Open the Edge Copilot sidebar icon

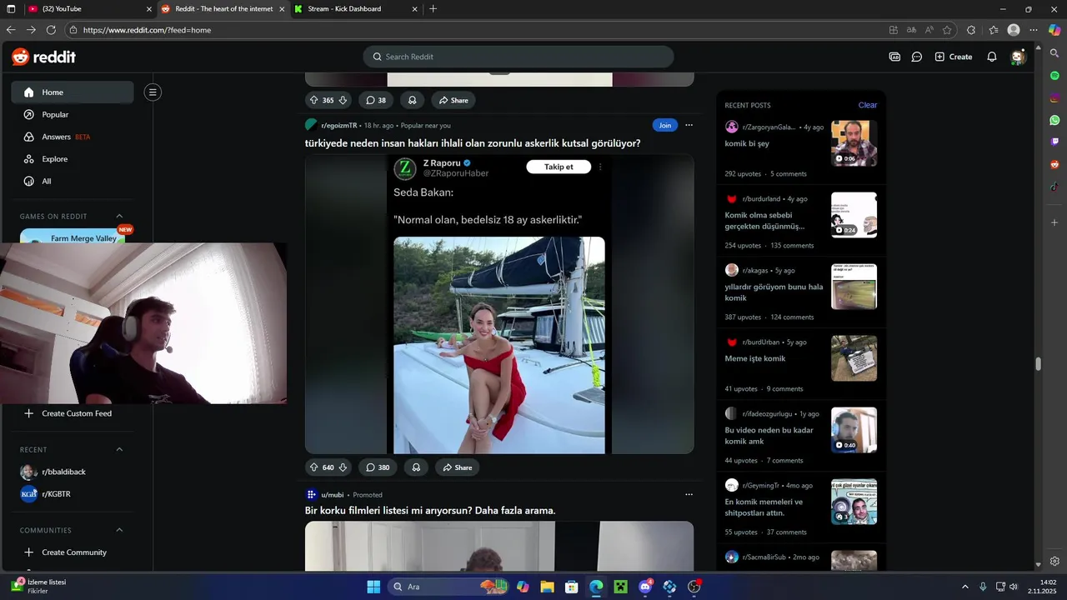tap(1054, 30)
